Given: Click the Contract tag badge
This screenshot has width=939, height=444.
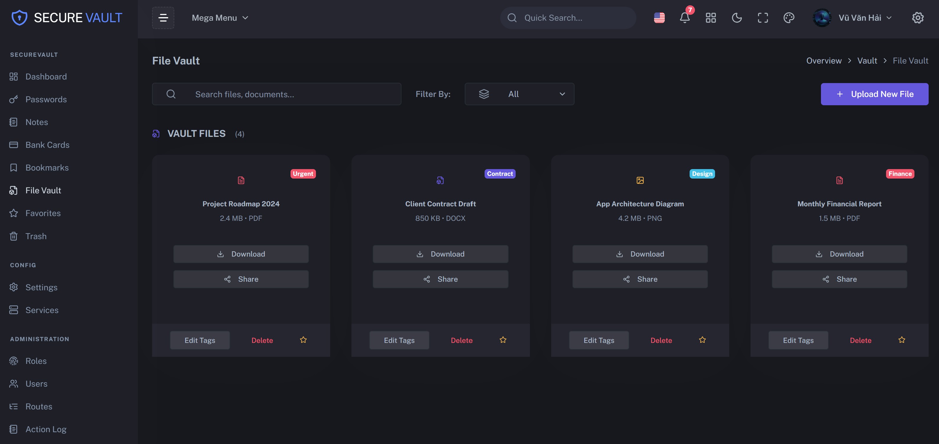Looking at the screenshot, I should [499, 174].
